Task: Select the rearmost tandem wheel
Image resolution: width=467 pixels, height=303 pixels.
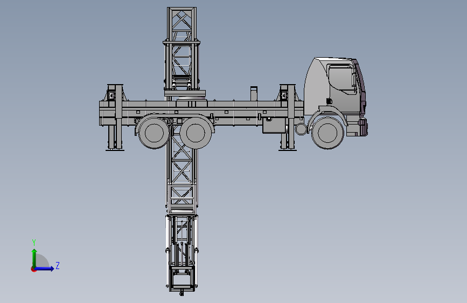Action: click(154, 133)
